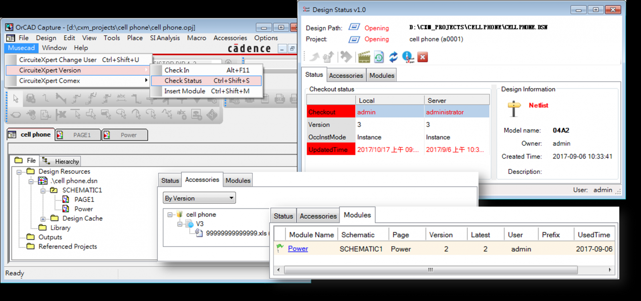641x301 pixels.
Task: Click the Netlist signpost icon
Action: (x=514, y=109)
